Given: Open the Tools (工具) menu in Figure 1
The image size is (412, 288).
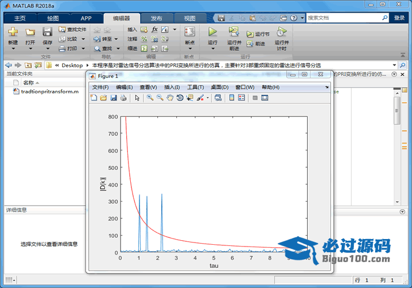Looking at the screenshot, I should click(195, 87).
